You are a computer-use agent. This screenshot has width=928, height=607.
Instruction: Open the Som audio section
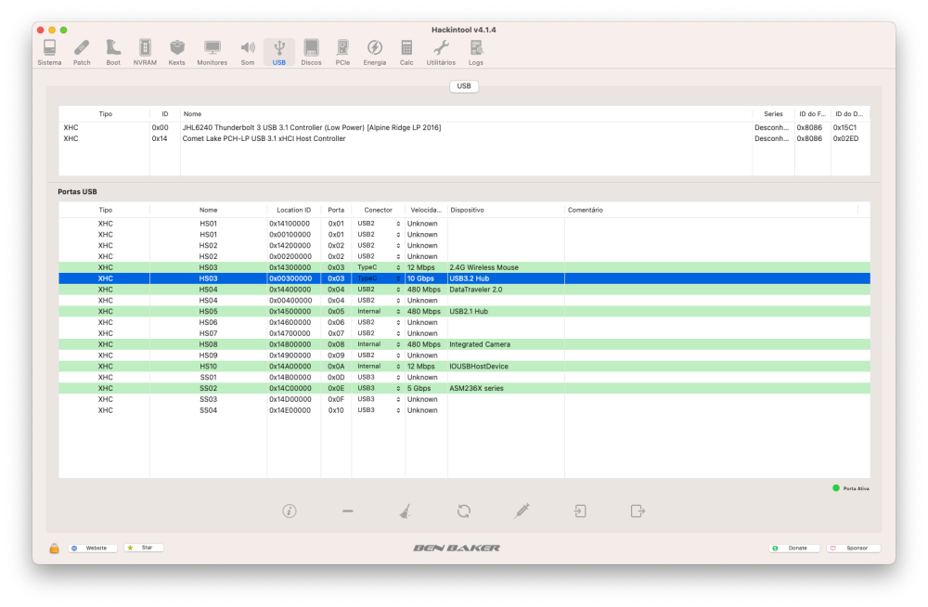248,52
